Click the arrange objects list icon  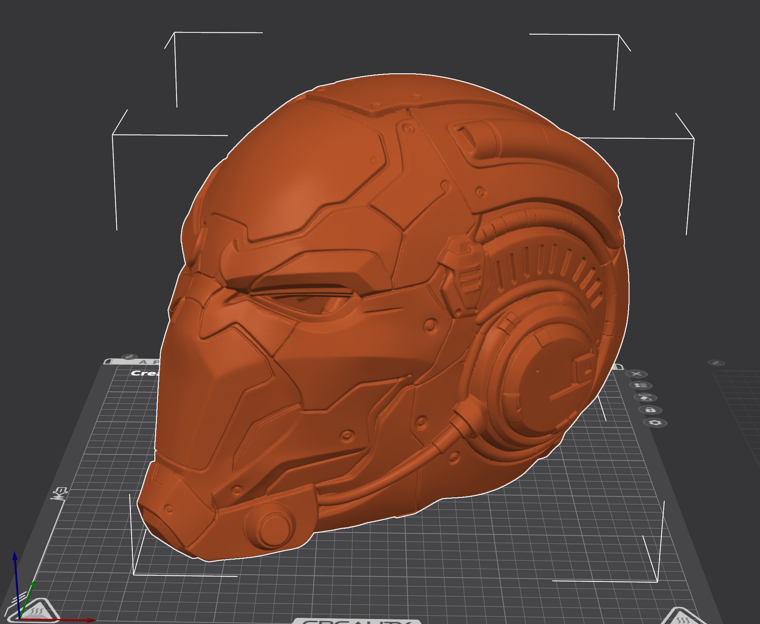point(641,385)
